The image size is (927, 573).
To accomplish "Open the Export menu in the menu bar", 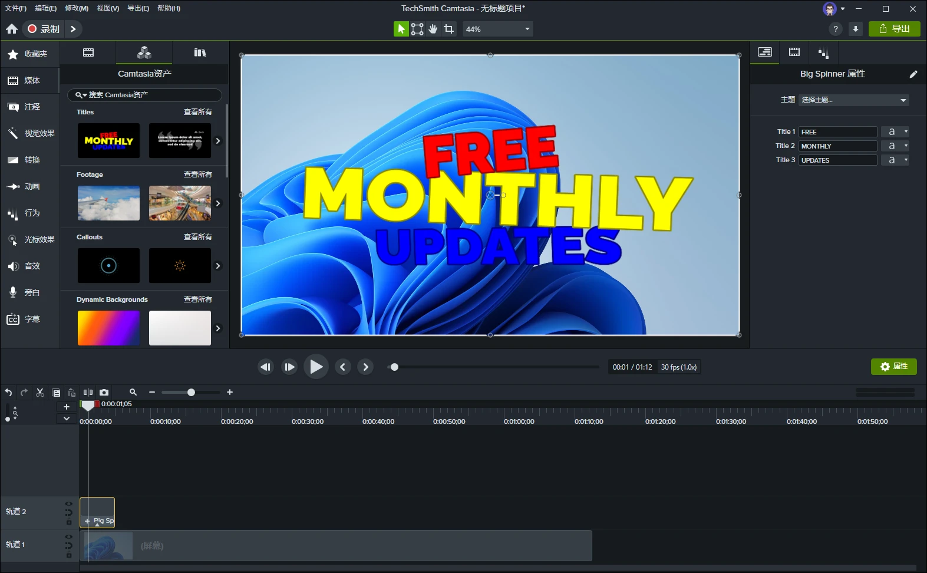I will click(x=138, y=8).
